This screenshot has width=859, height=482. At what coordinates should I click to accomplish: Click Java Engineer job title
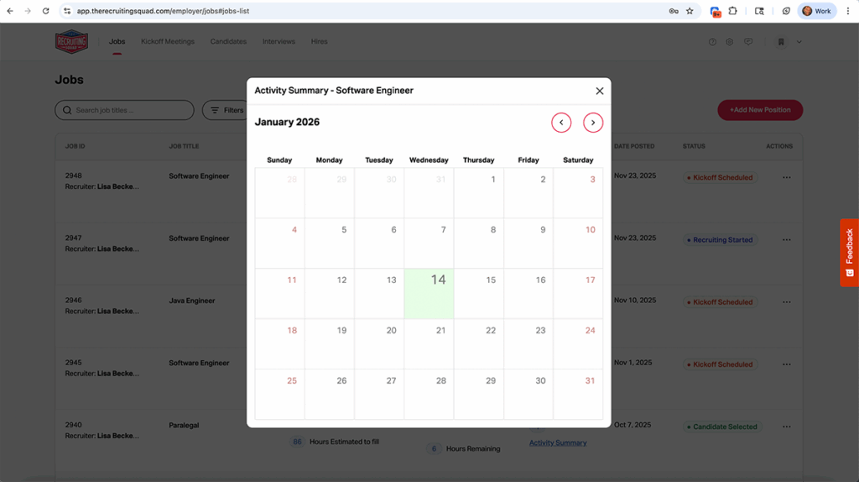[192, 301]
